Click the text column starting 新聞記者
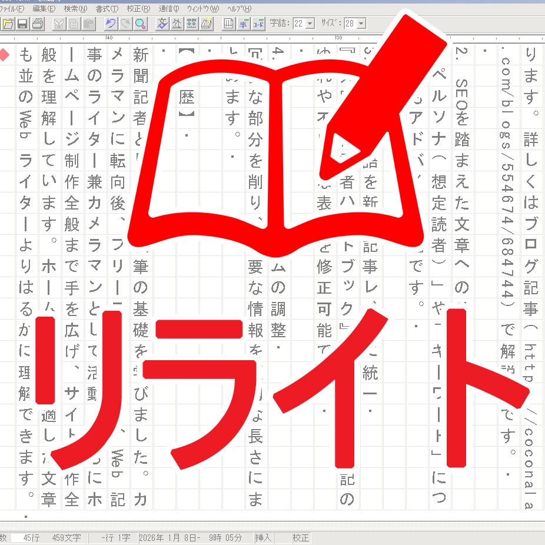 click(x=141, y=276)
